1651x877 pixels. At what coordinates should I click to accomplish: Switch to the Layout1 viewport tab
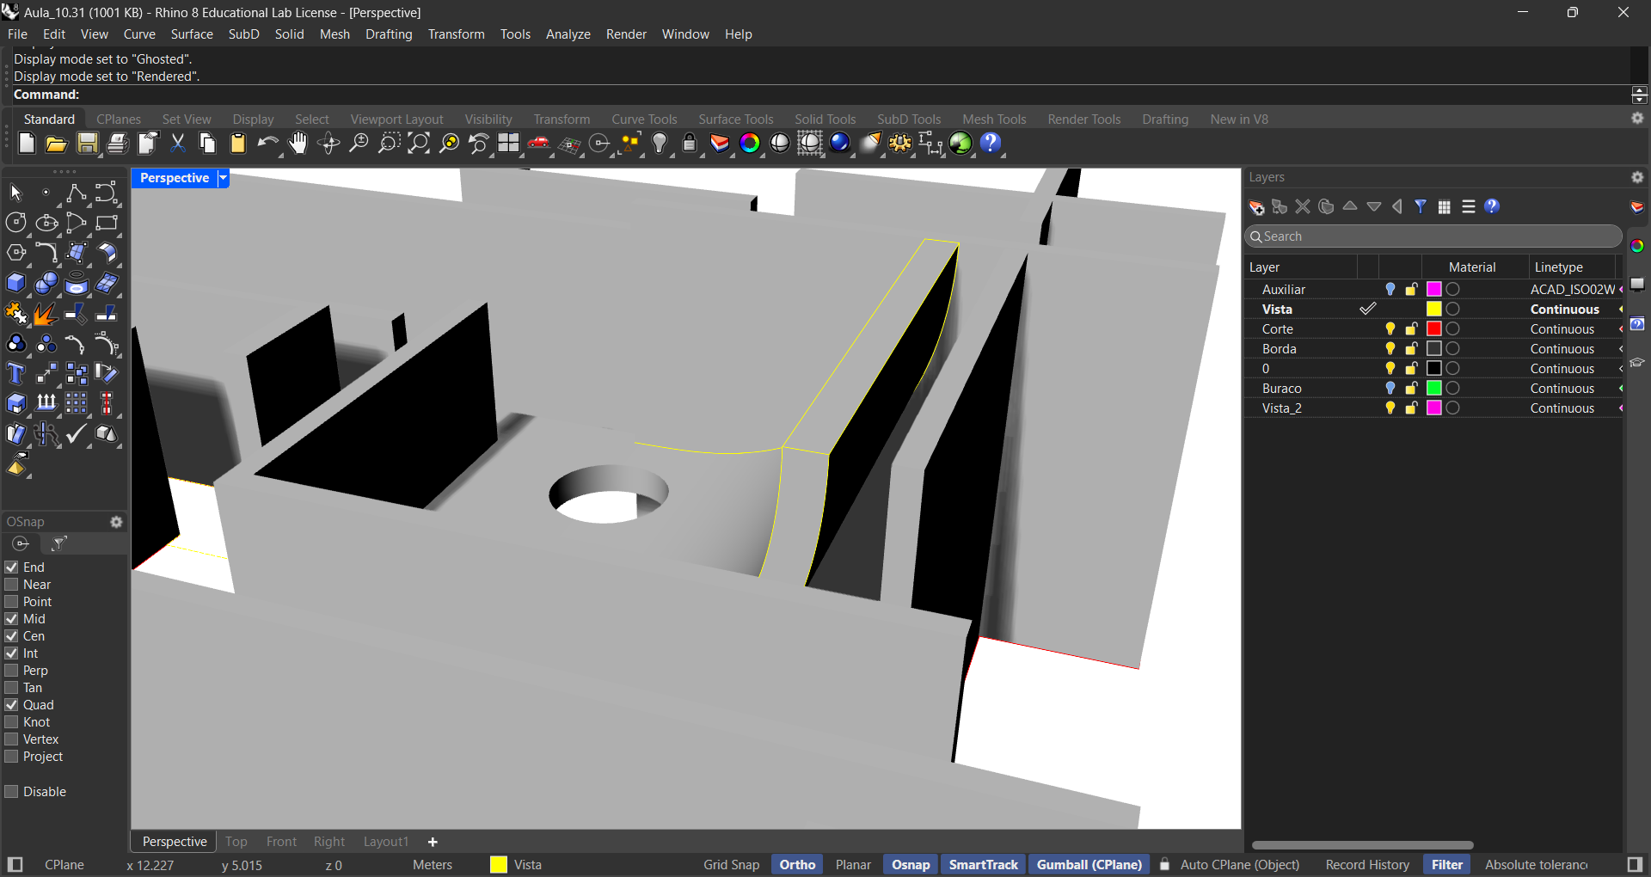pyautogui.click(x=385, y=842)
